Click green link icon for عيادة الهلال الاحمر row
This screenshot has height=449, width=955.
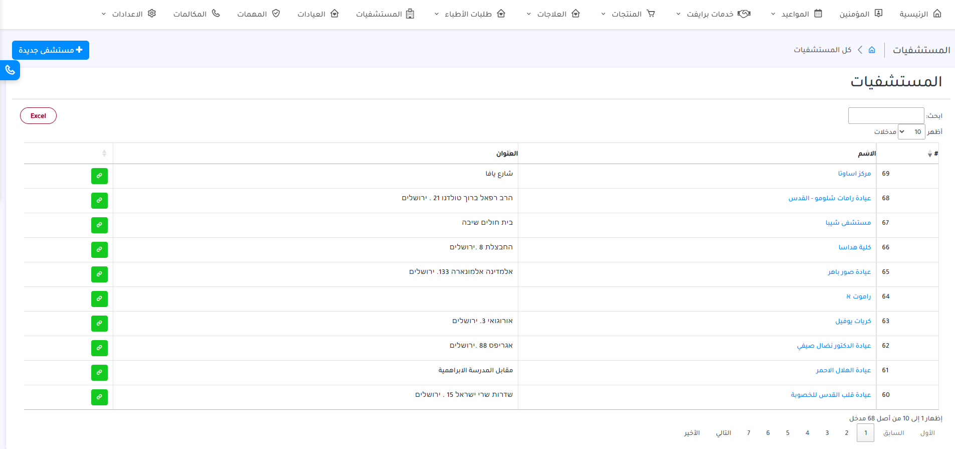pos(99,373)
